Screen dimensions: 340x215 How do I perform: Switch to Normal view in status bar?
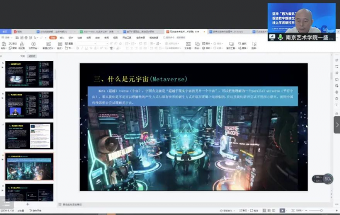[x=264, y=211]
